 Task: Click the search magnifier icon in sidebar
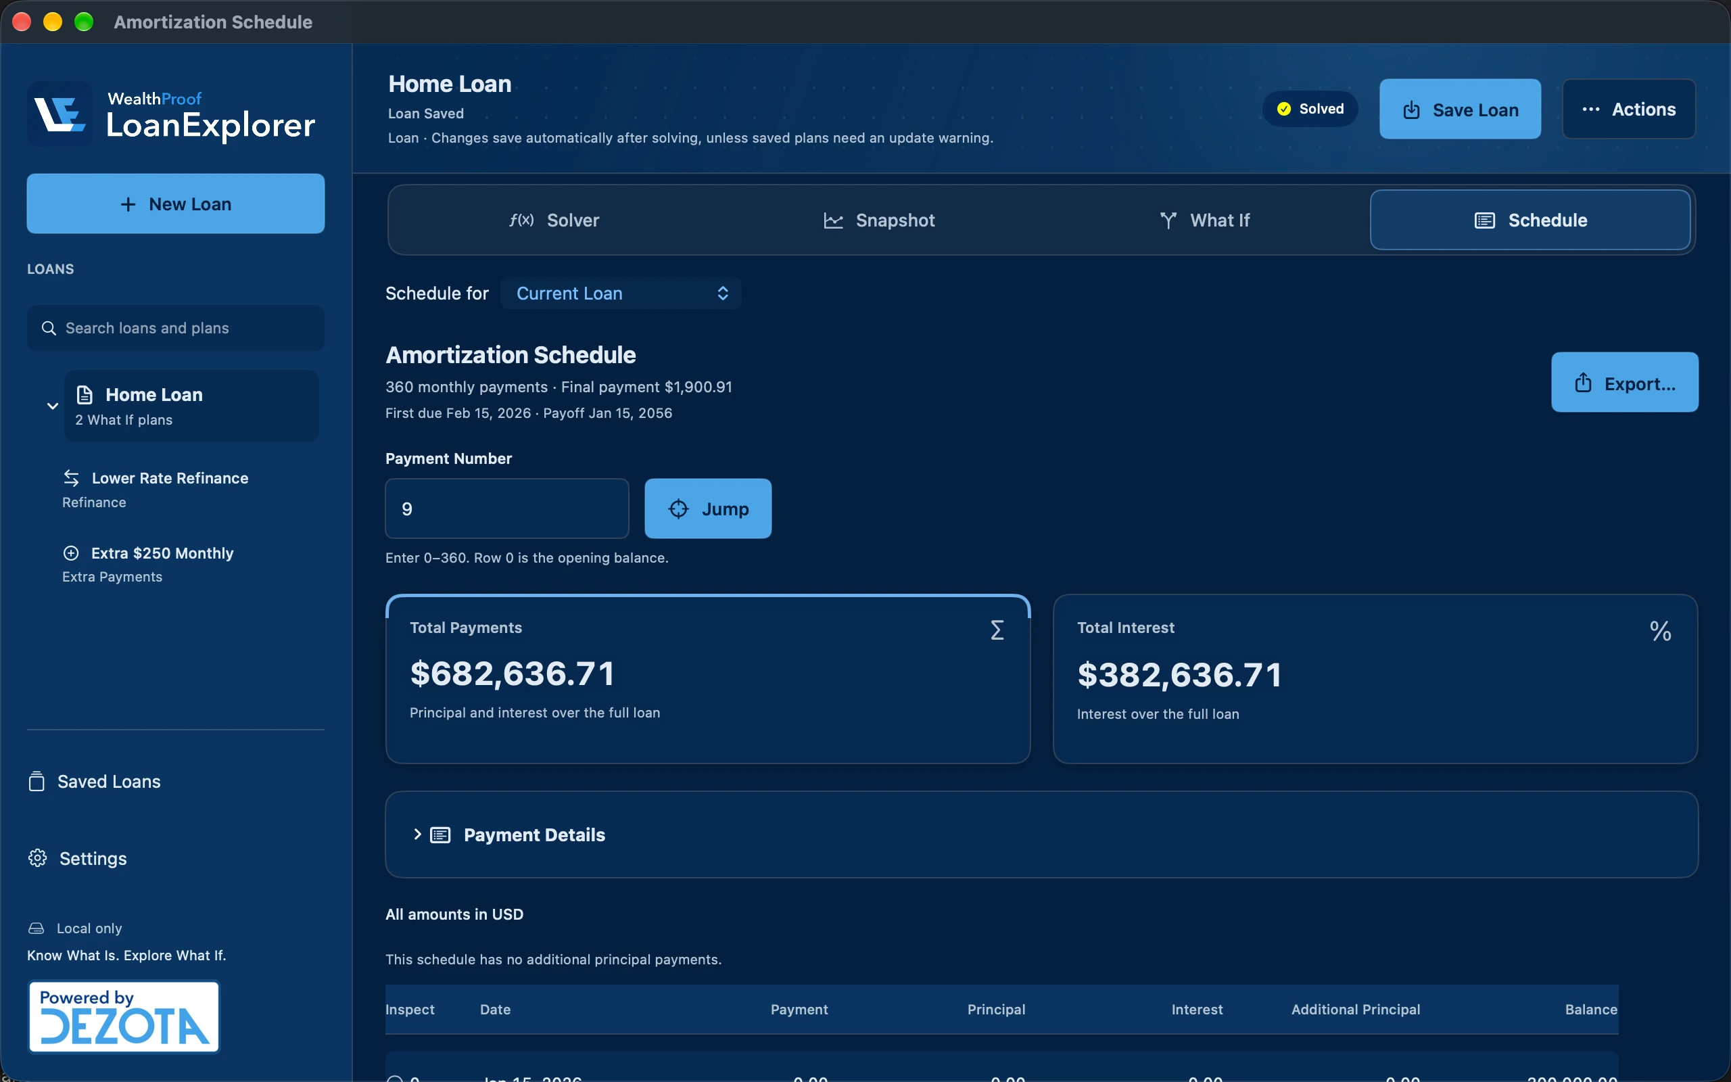[49, 328]
